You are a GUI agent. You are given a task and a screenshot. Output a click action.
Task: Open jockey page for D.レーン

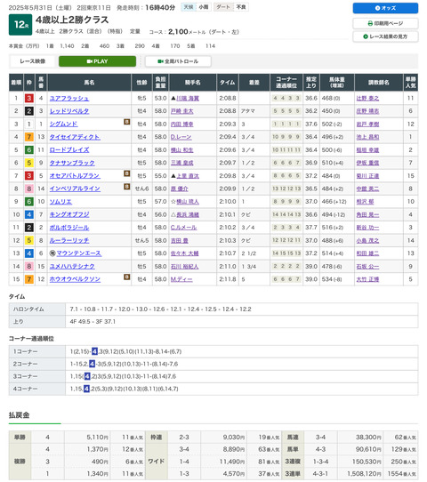point(181,137)
